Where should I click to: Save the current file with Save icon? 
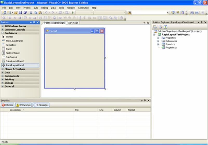21,13
